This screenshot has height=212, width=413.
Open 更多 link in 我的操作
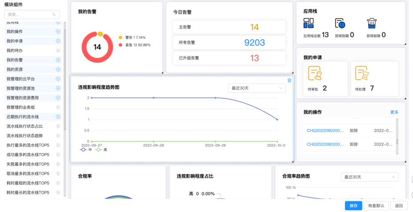[x=394, y=112]
